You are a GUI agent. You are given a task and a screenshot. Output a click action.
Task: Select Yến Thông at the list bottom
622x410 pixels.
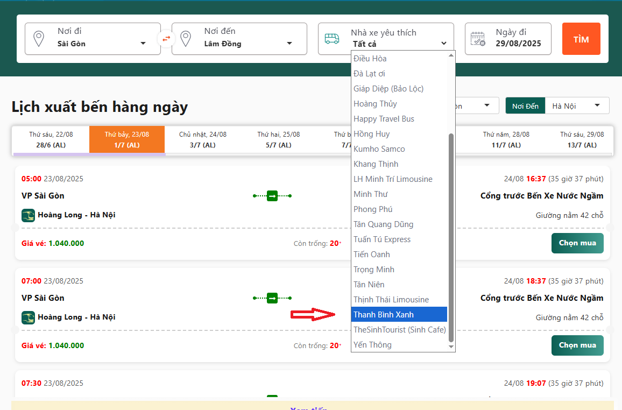[x=399, y=345]
